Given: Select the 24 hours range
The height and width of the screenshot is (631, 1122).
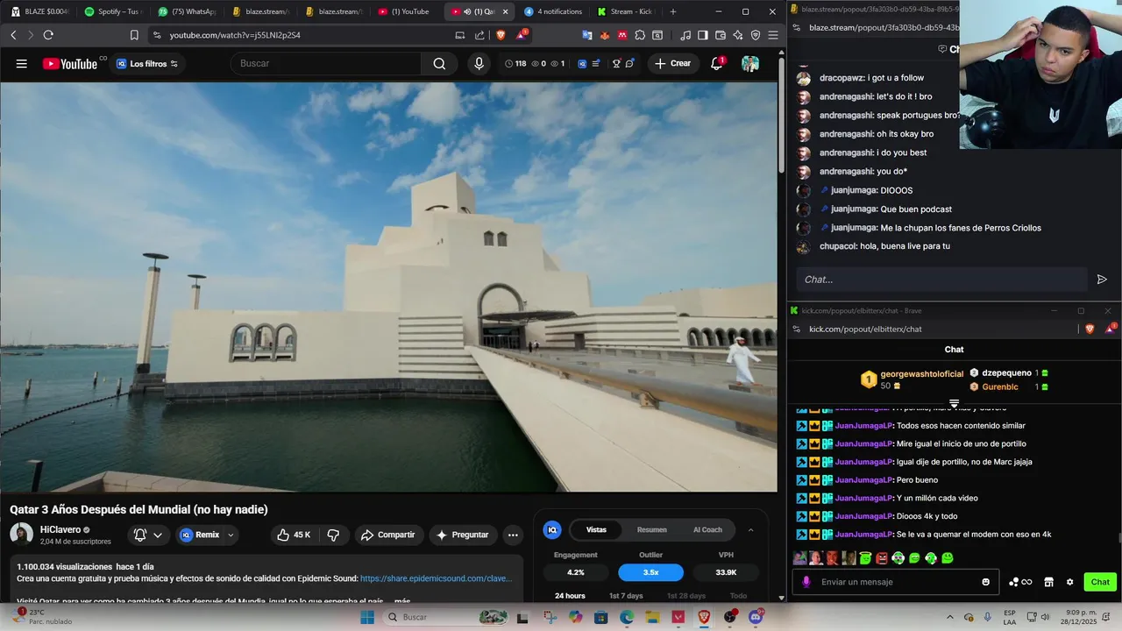Looking at the screenshot, I should point(570,596).
